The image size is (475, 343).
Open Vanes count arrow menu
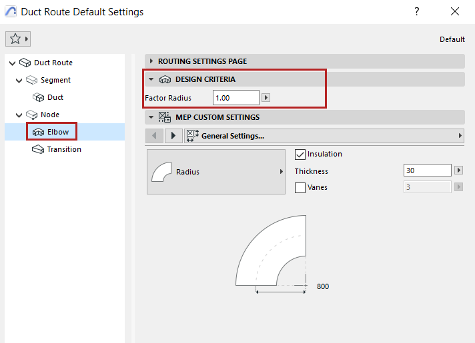tap(458, 187)
